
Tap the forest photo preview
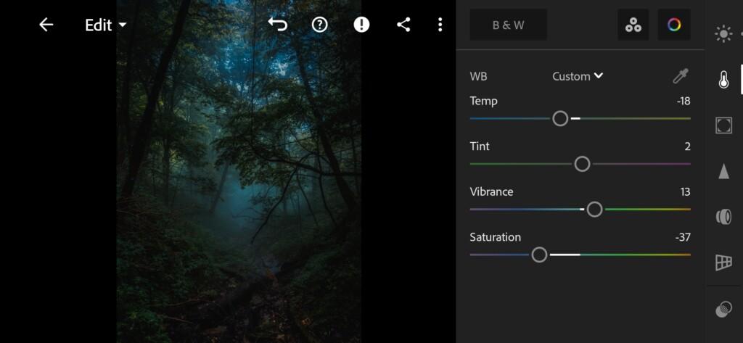pos(239,171)
